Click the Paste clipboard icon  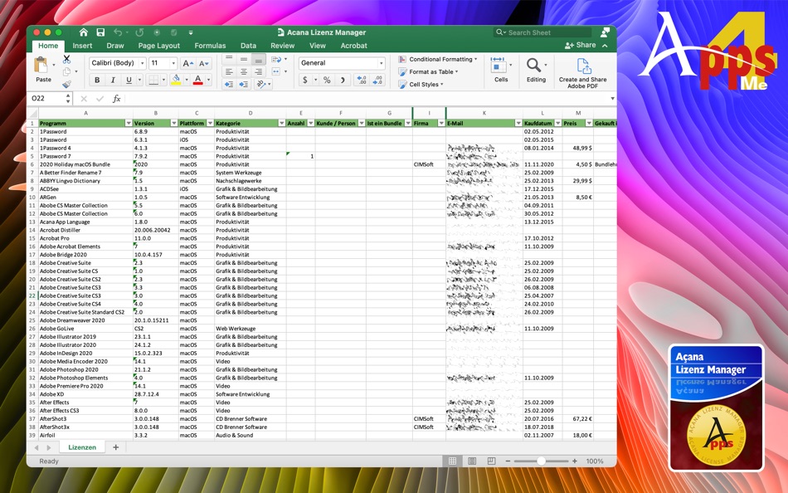click(x=41, y=66)
